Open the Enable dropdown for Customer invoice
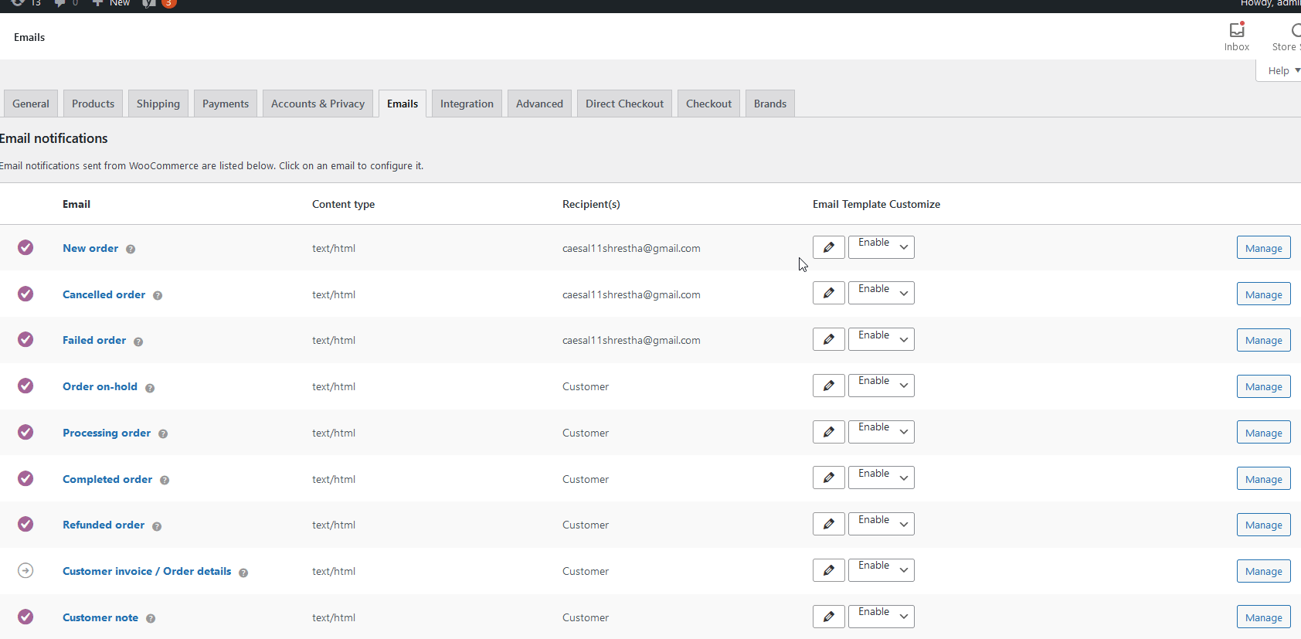Image resolution: width=1301 pixels, height=639 pixels. pos(881,570)
